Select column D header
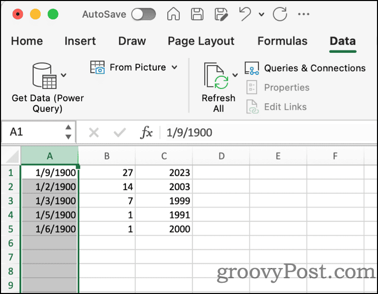The width and height of the screenshot is (378, 294). (x=222, y=156)
